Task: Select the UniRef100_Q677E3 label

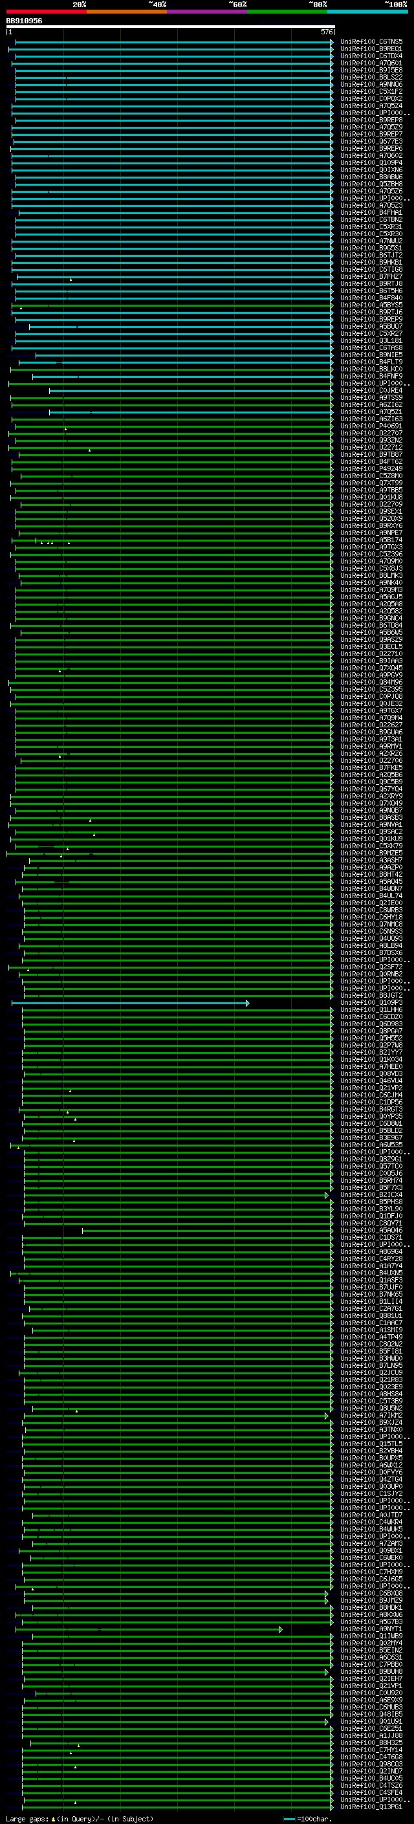Action: click(371, 141)
